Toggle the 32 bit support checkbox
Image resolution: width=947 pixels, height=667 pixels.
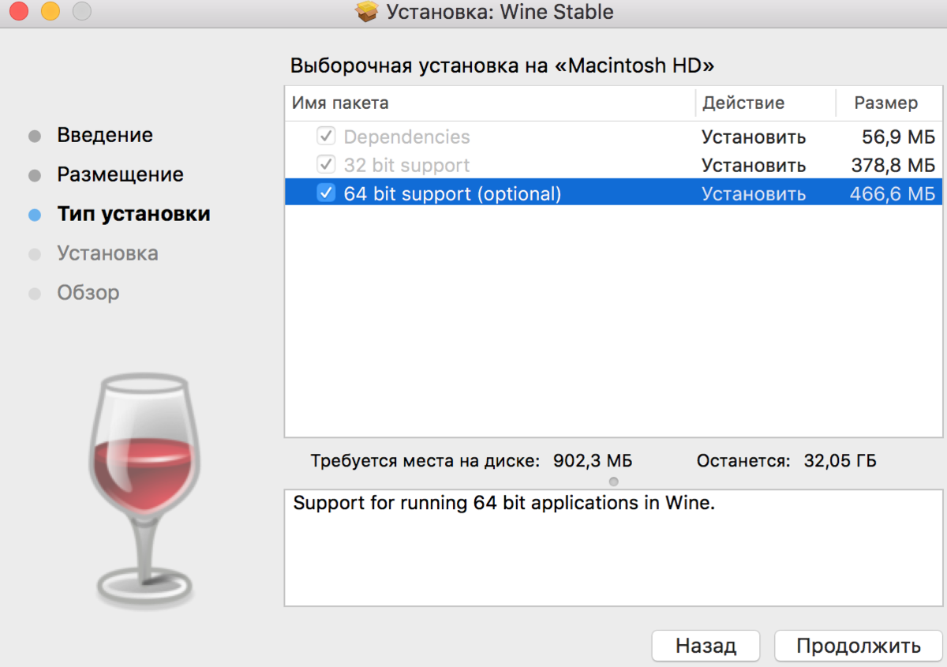click(326, 165)
